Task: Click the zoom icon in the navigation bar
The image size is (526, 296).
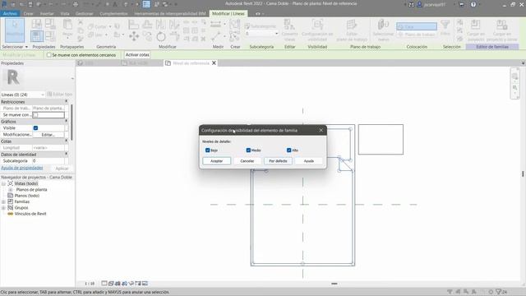Action: (515, 88)
